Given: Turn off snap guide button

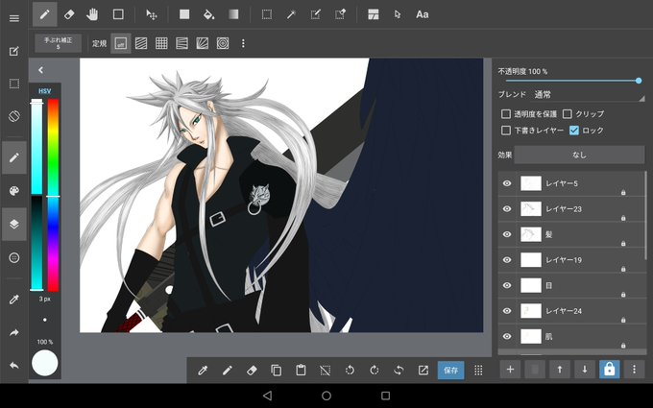Looking at the screenshot, I should 121,43.
